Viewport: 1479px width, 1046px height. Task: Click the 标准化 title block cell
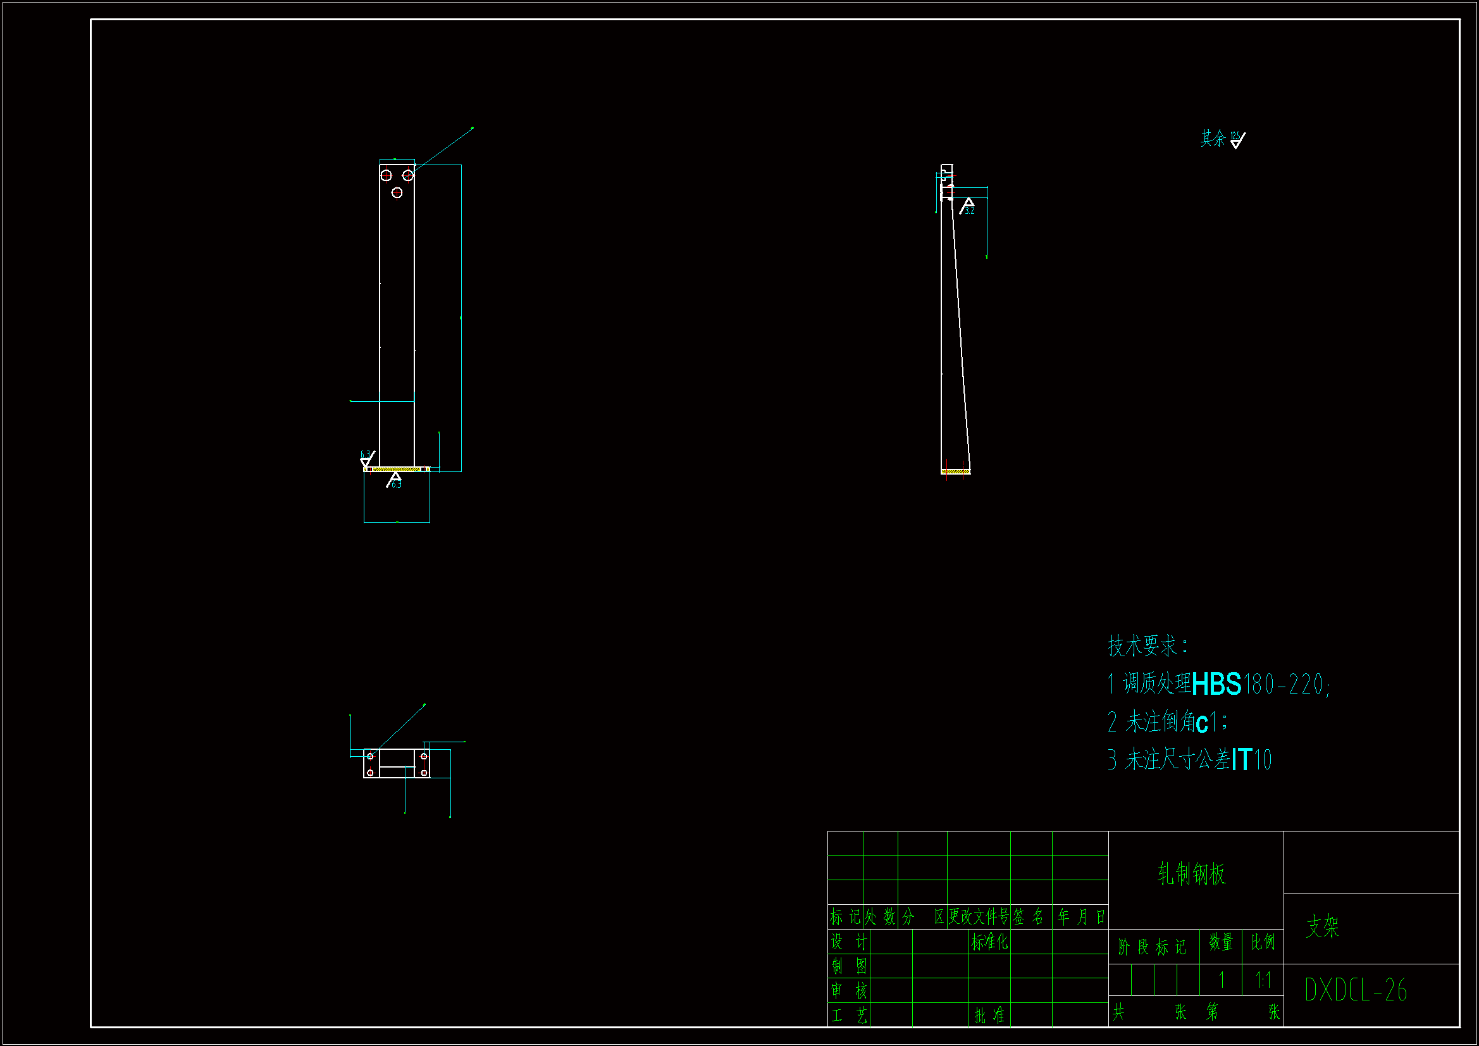[989, 942]
